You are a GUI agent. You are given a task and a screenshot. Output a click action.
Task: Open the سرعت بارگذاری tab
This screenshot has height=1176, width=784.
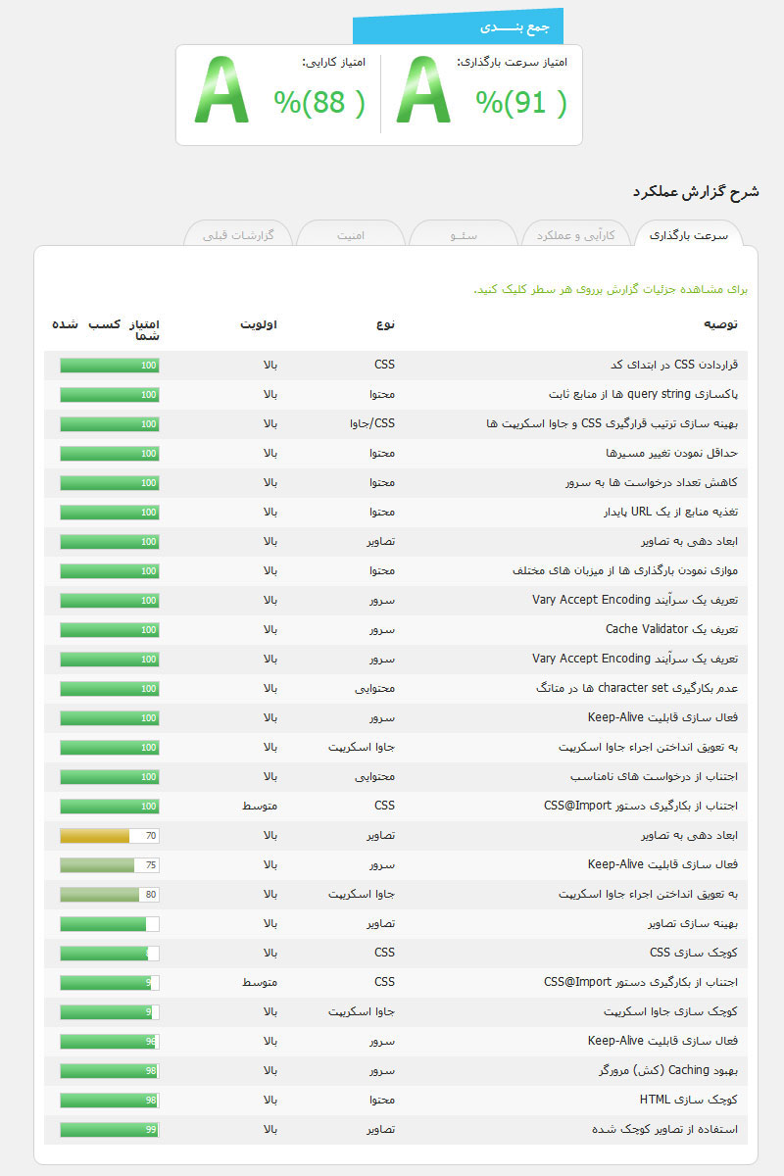pos(689,235)
